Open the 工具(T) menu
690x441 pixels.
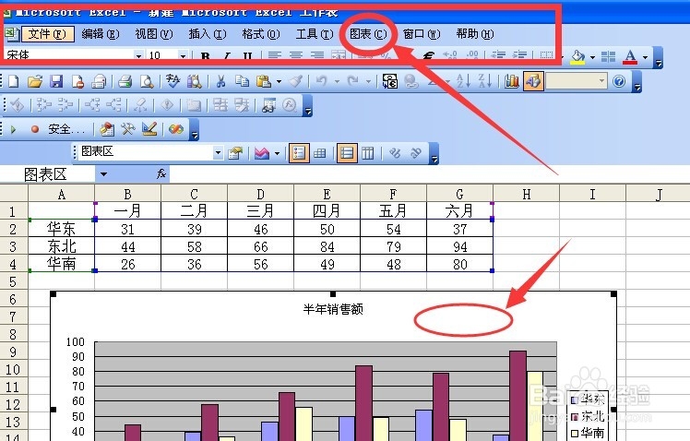(x=315, y=34)
